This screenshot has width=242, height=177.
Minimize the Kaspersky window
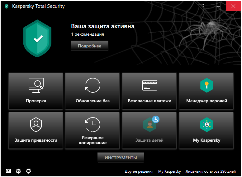tap(218, 6)
